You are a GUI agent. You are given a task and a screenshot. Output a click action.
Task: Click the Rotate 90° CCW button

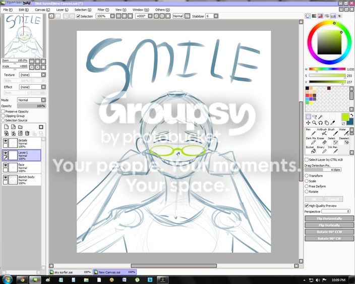[x=329, y=232]
